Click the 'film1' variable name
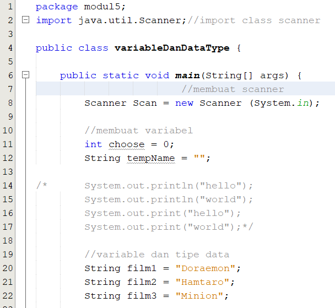335x308 pixels. tap(142, 268)
